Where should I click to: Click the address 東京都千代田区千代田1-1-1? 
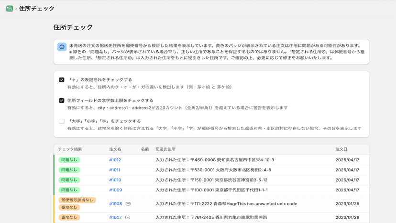(241, 190)
